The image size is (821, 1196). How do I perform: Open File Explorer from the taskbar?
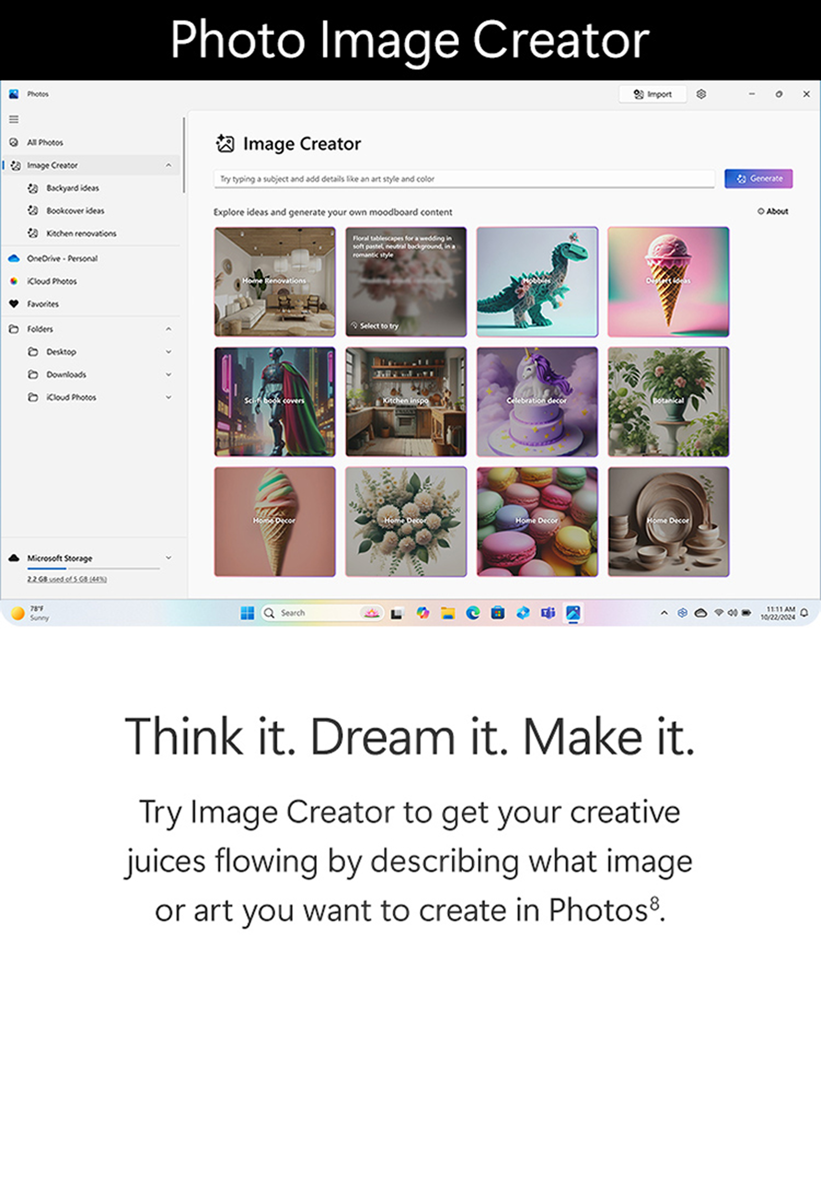click(448, 612)
